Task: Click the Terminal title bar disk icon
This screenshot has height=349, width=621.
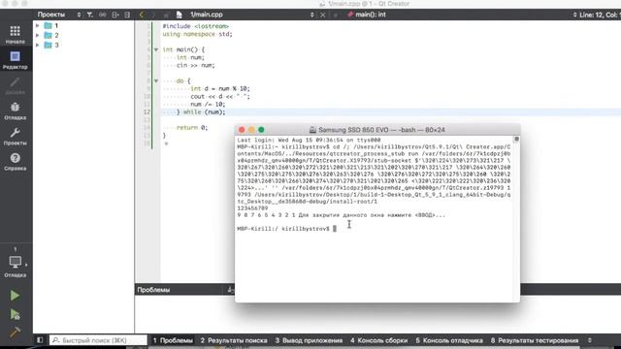Action: click(x=312, y=130)
